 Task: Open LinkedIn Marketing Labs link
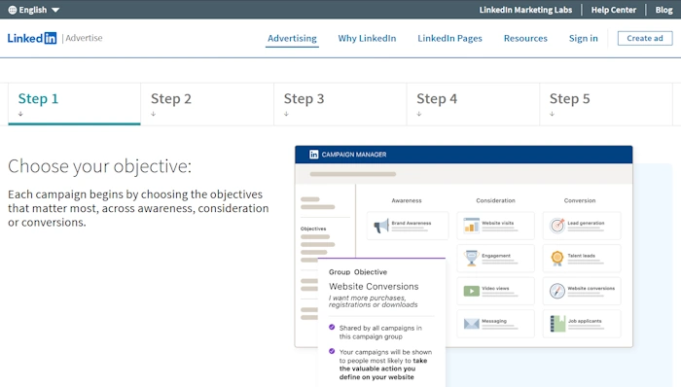pos(525,10)
